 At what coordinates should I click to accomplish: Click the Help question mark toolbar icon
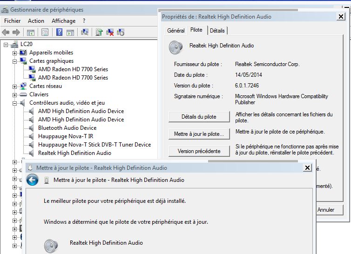point(59,32)
